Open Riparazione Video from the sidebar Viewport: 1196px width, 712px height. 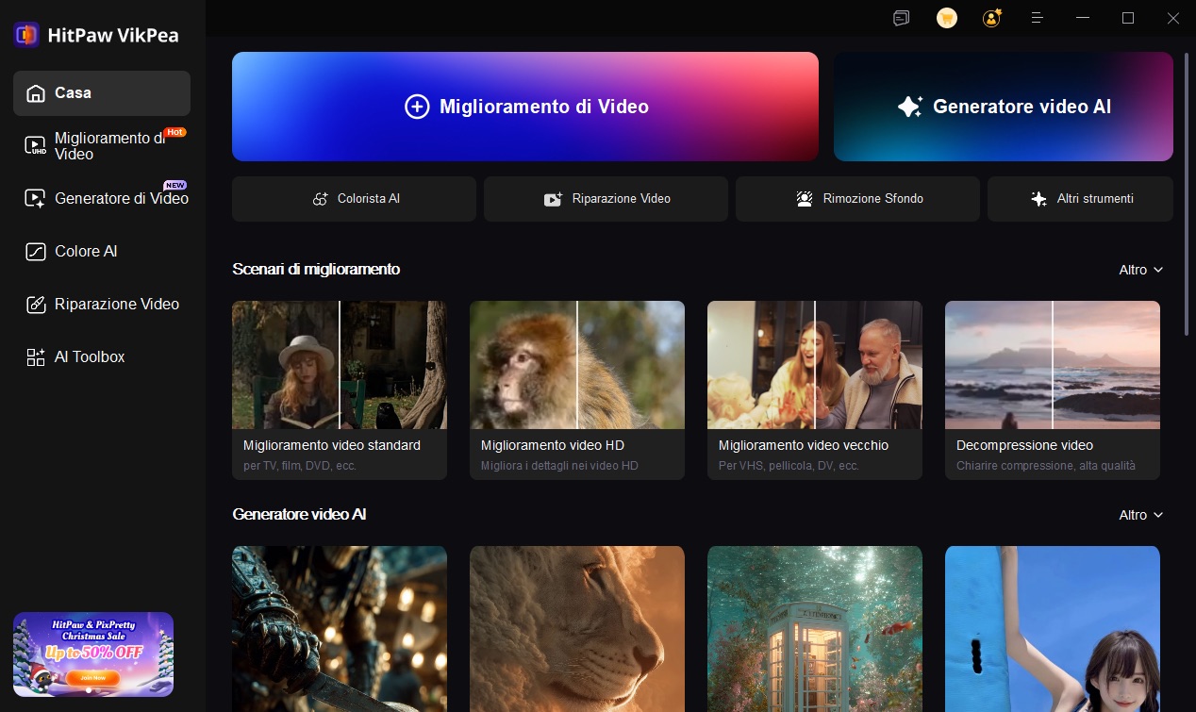(36, 305)
